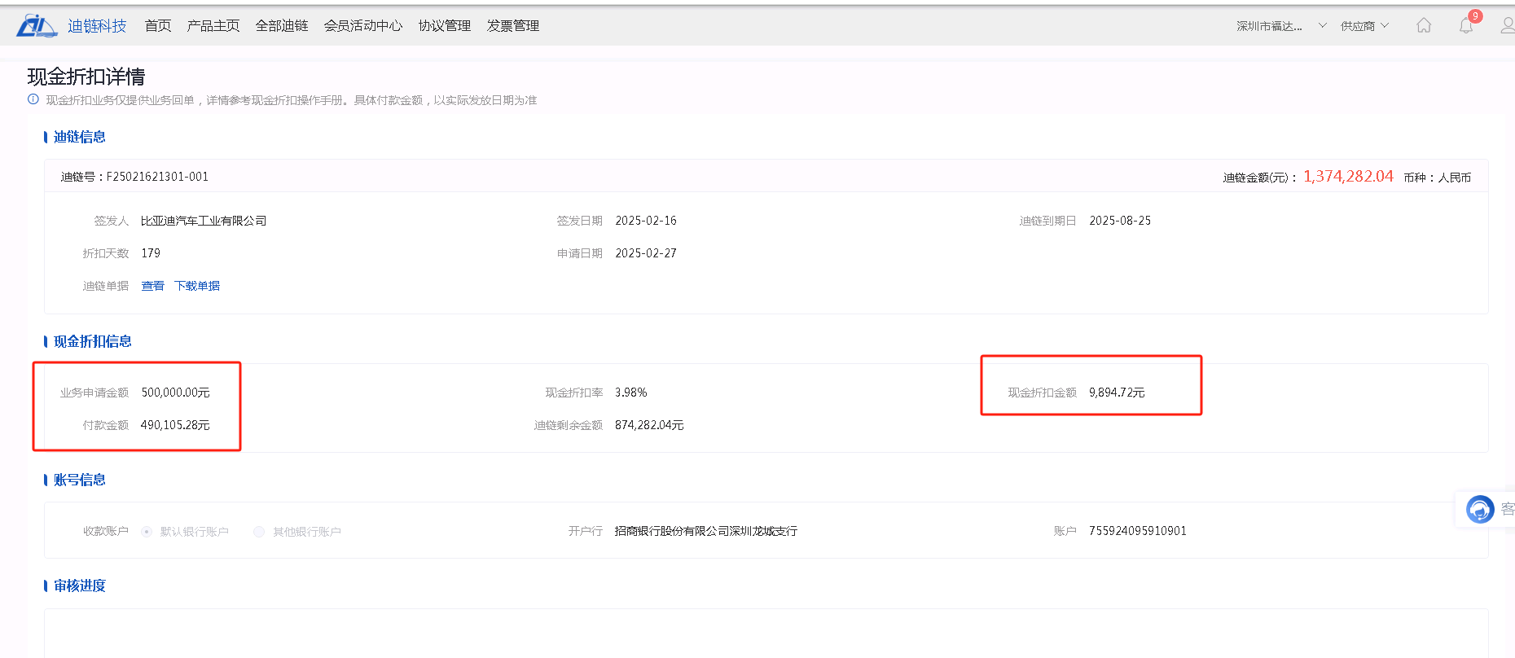The height and width of the screenshot is (658, 1515).
Task: Click the 开户行 招商银行 branch name
Action: coord(706,531)
